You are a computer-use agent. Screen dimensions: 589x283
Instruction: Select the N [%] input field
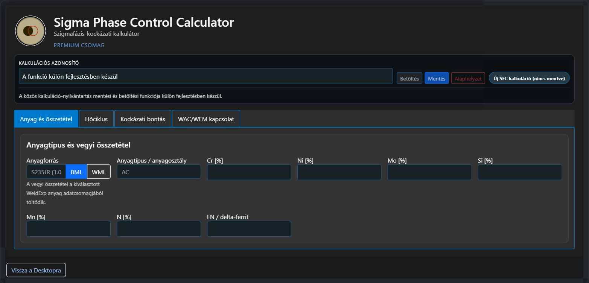tap(159, 228)
